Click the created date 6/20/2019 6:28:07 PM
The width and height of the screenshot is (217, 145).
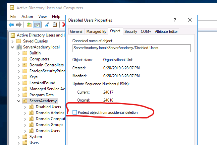tap(121, 68)
